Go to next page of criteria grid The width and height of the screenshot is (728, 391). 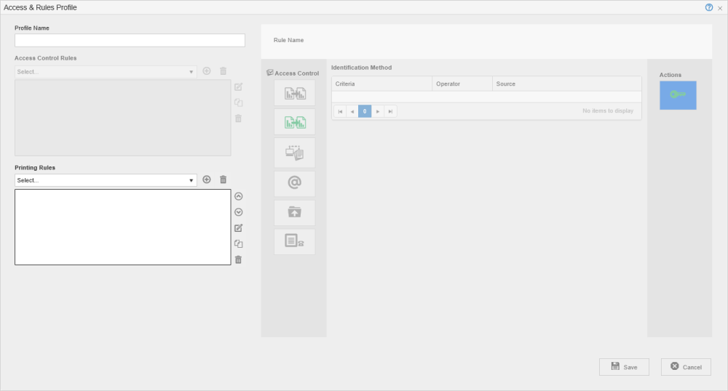pyautogui.click(x=377, y=111)
